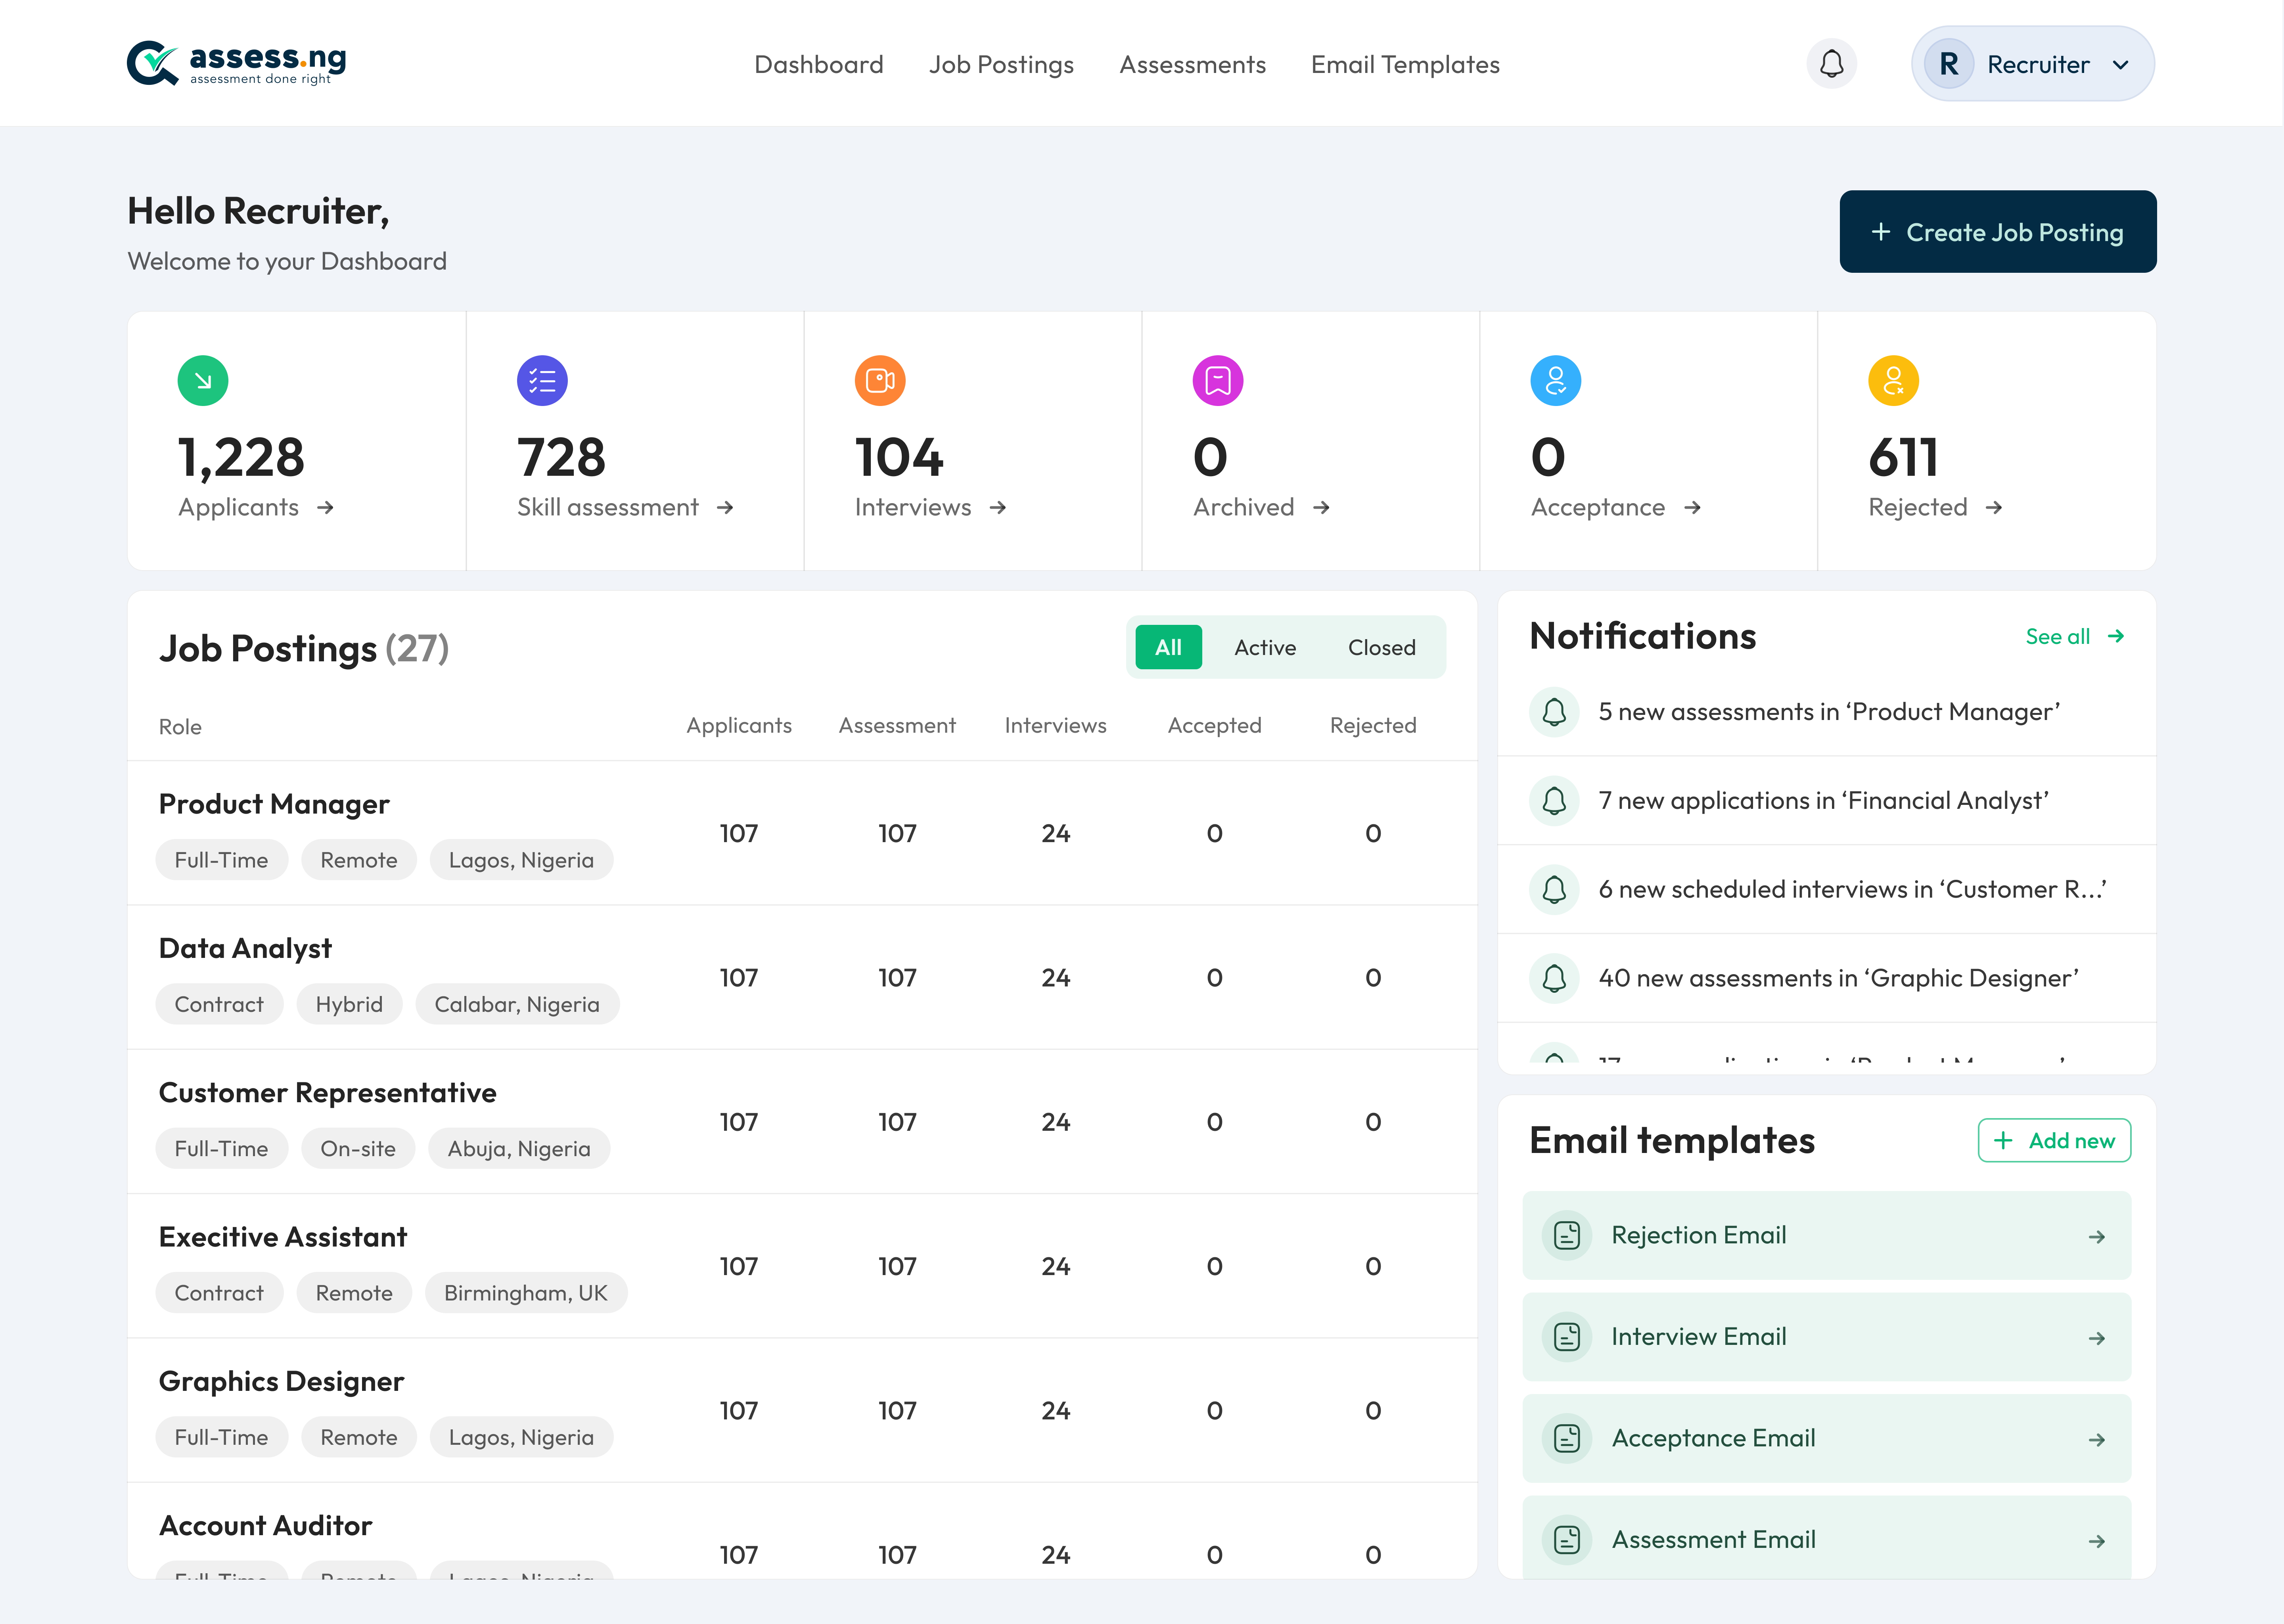The image size is (2284, 1624).
Task: Click bell icon for Financial Analyst notification
Action: [1554, 801]
